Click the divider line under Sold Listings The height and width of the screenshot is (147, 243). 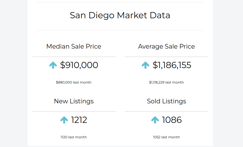(x=166, y=111)
